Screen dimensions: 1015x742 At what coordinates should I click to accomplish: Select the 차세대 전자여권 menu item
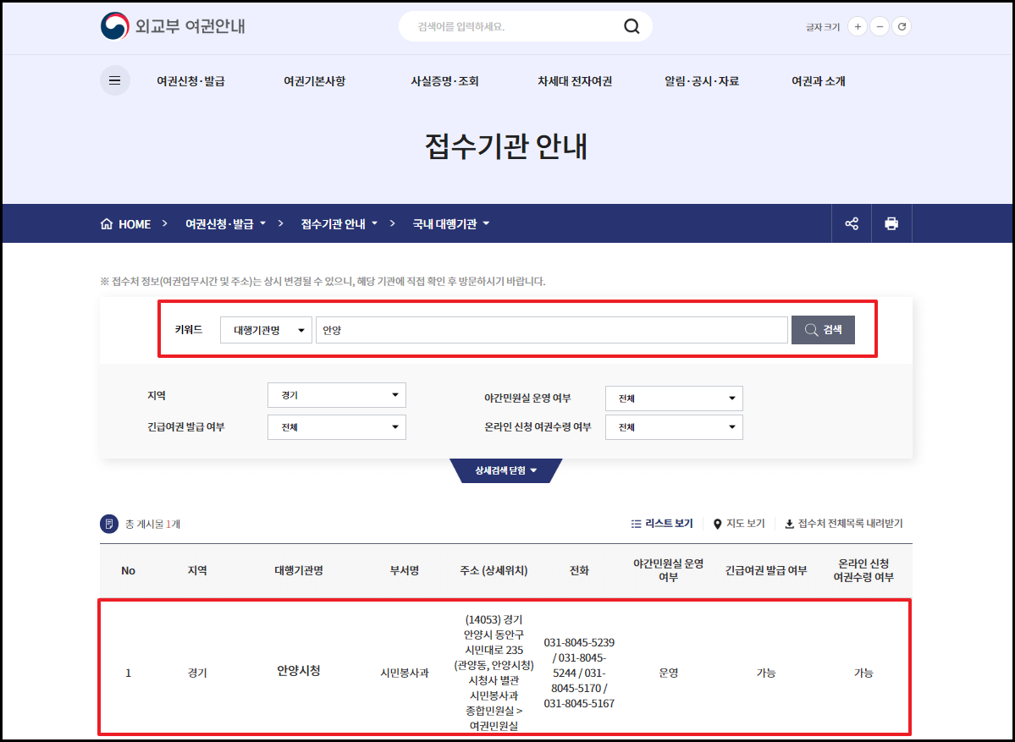point(574,80)
